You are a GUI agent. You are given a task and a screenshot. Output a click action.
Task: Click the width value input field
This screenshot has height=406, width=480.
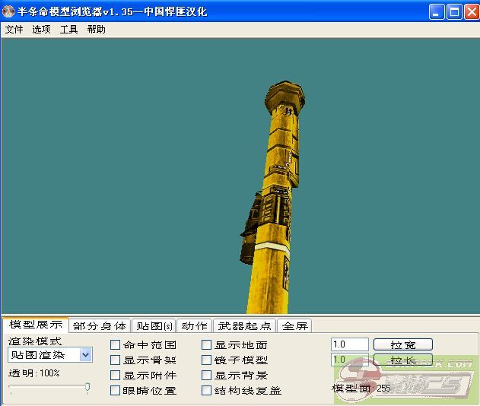pos(349,345)
